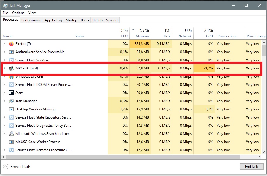The width and height of the screenshot is (267, 176).
Task: Sort processes by Memory column header
Action: tap(140, 34)
